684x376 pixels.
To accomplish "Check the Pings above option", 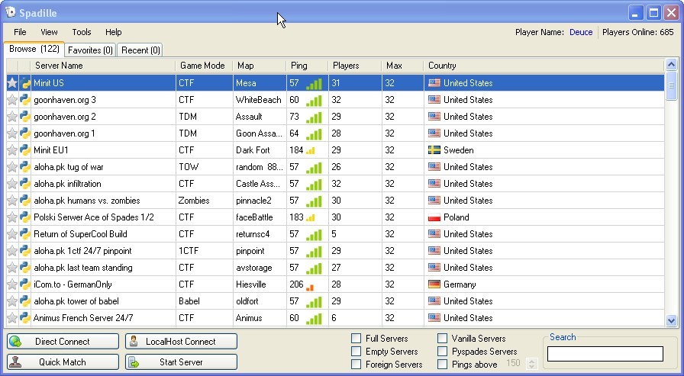I will pyautogui.click(x=442, y=365).
